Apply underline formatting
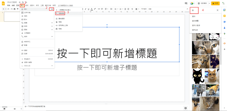Screen dimensions: 227x111 (89, 9)
